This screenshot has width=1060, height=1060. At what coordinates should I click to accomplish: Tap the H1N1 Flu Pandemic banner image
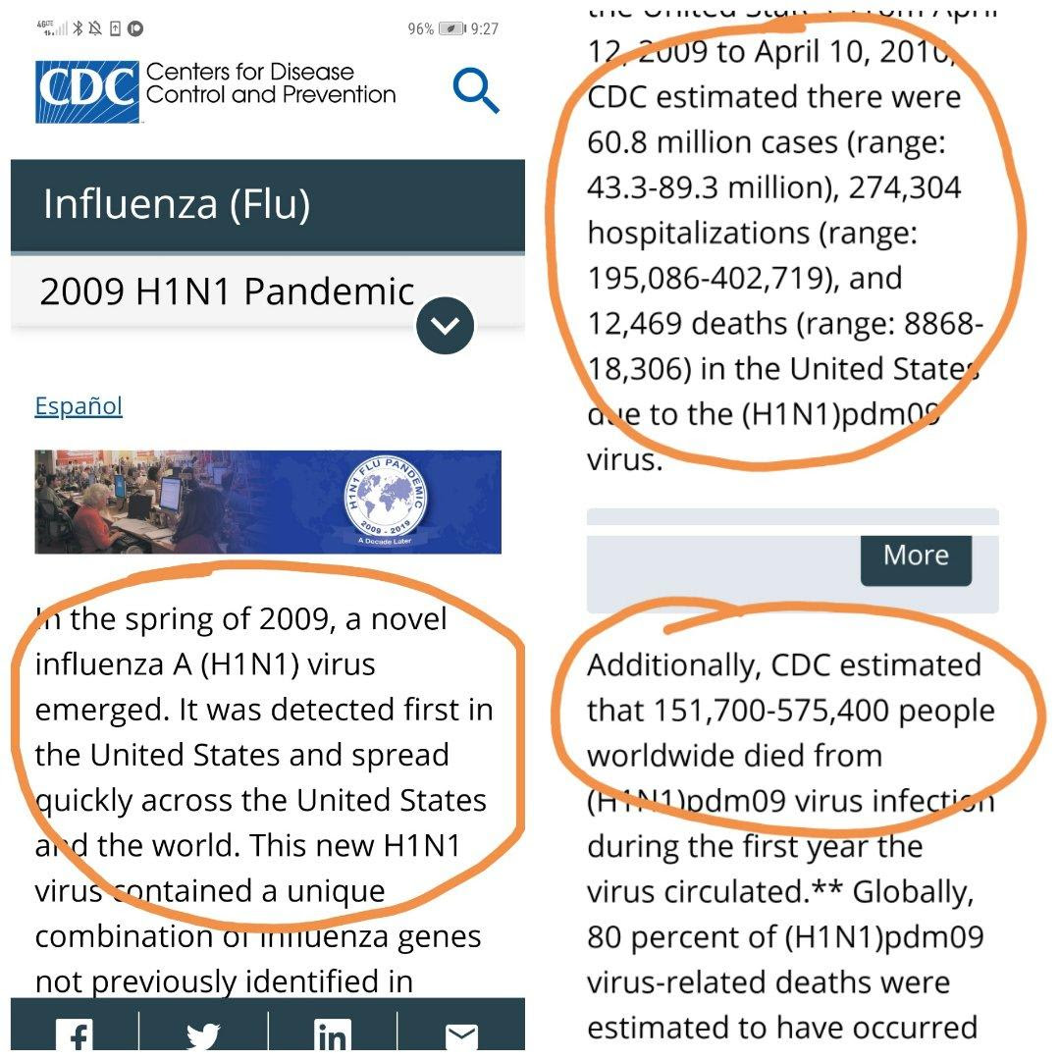point(196,502)
